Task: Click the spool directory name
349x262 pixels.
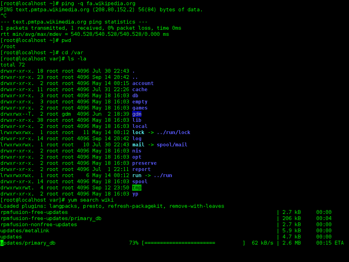Action: click(140, 182)
